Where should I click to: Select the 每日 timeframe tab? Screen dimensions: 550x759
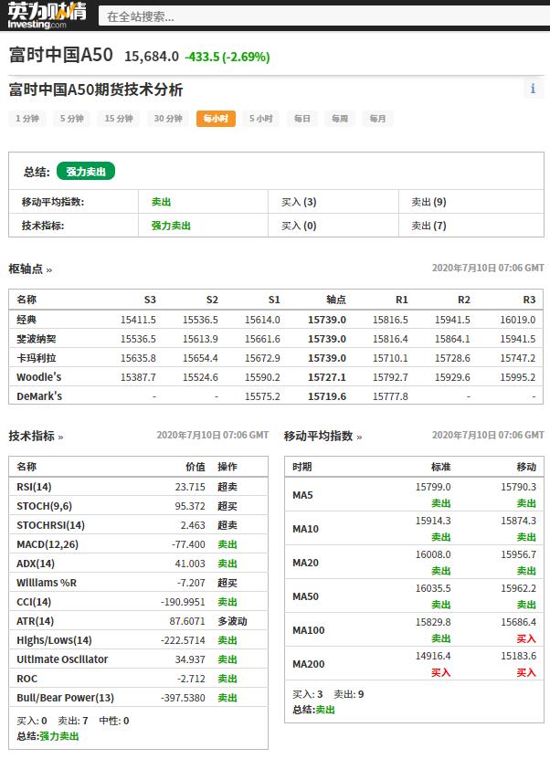[x=302, y=119]
